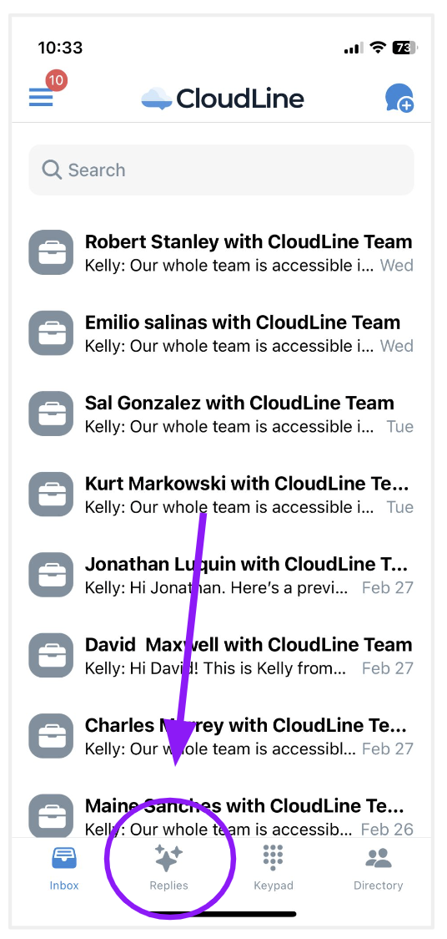Open the hamburger menu with 10 badge
The width and height of the screenshot is (447, 939).
point(41,98)
